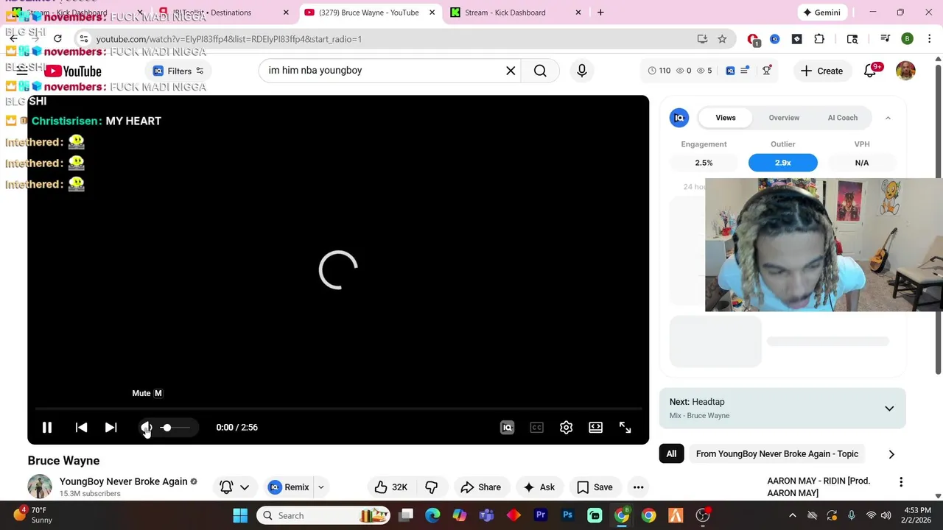943x530 pixels.
Task: Click the YouTube search magnifier button
Action: (540, 71)
